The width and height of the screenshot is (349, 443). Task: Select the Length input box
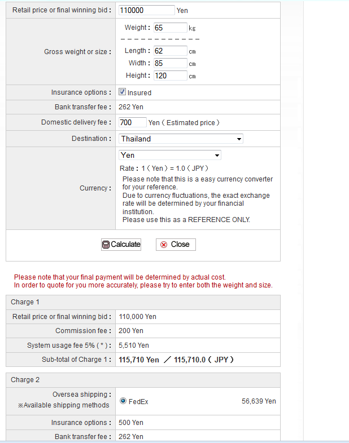170,51
